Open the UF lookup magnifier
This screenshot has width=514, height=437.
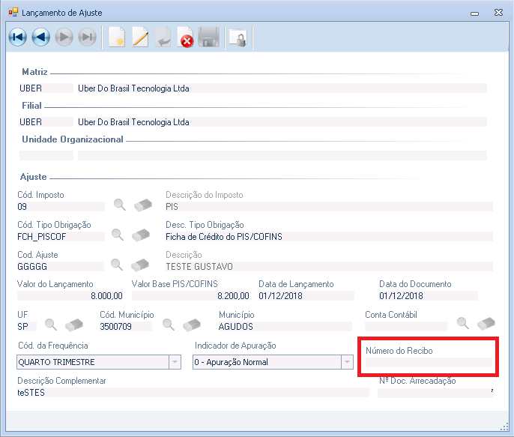[x=51, y=325]
